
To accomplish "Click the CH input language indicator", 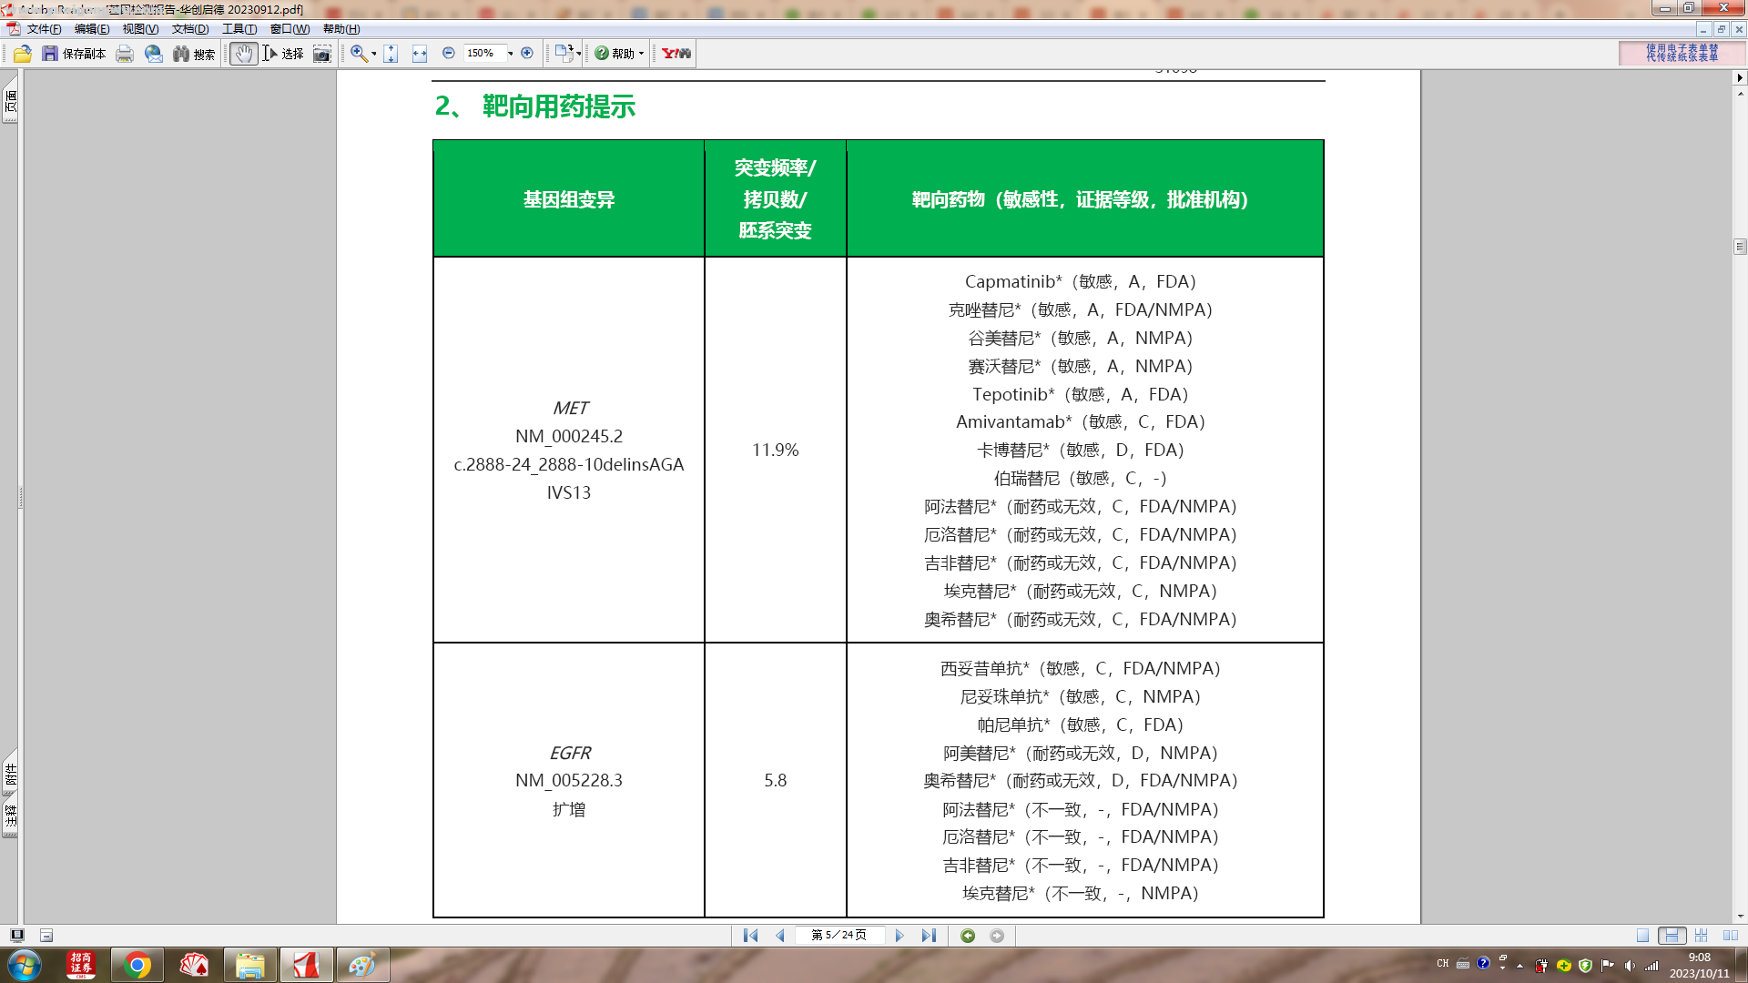I will click(1442, 963).
